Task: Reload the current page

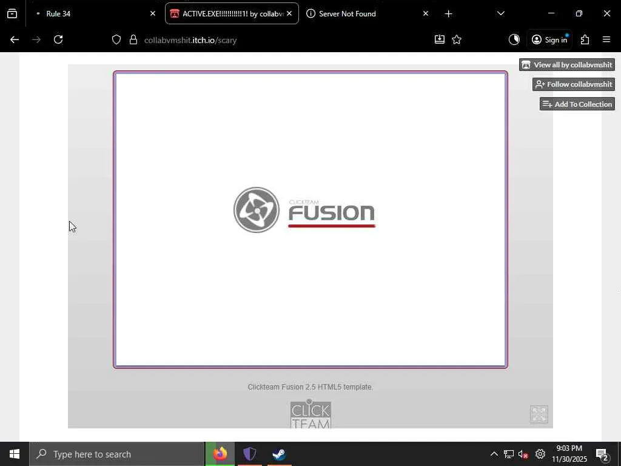Action: click(58, 39)
